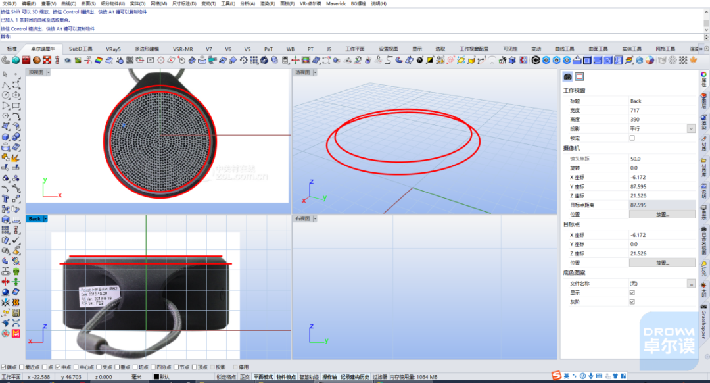Click the microphone icon in input method bar
The width and height of the screenshot is (710, 383).
[x=591, y=376]
